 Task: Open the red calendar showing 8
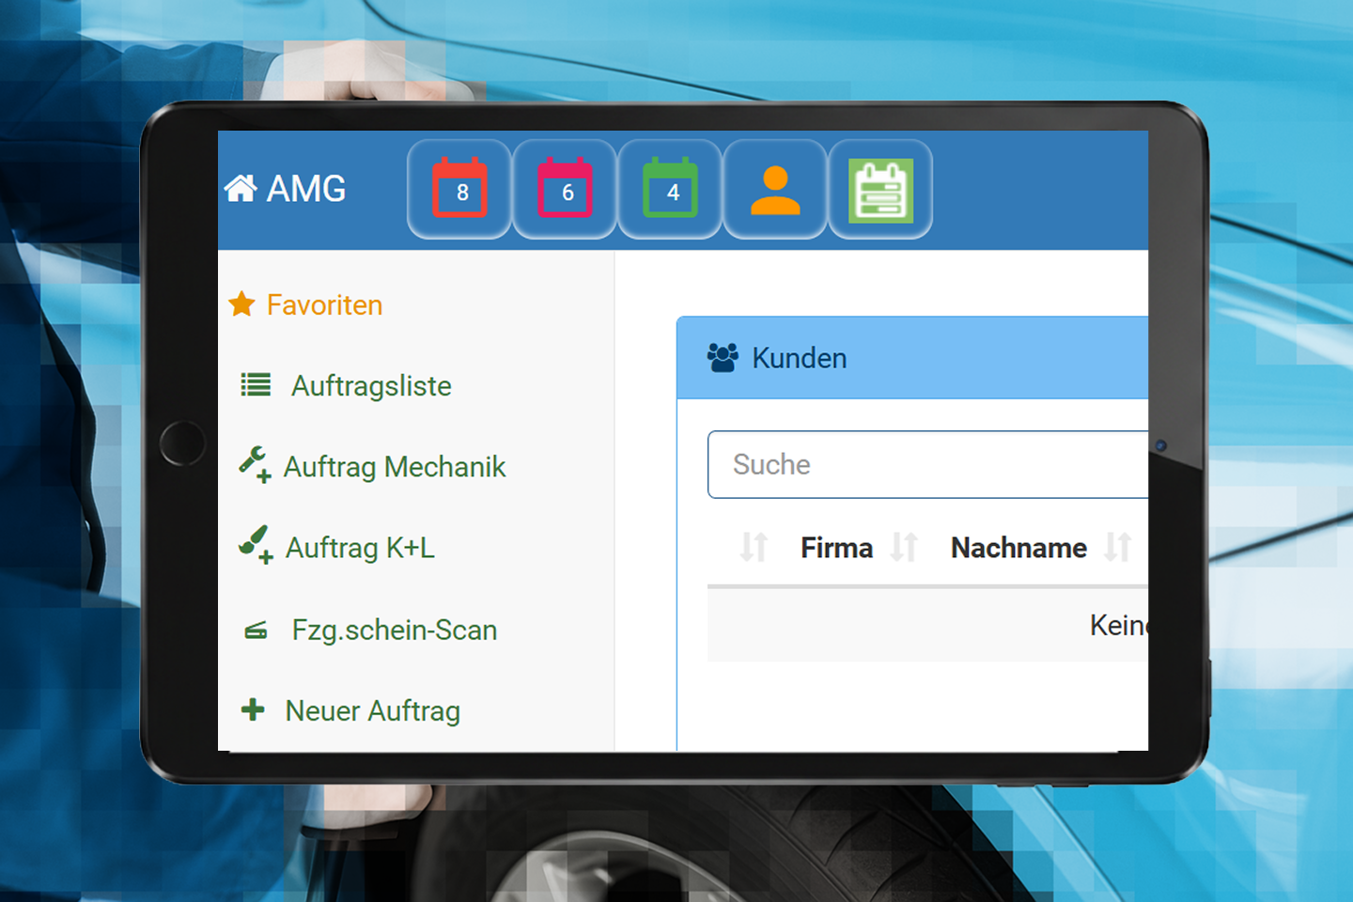(459, 189)
